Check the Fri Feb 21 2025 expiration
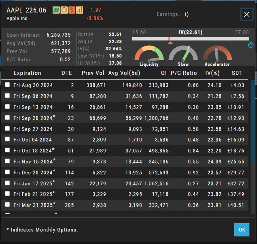 click(7, 194)
